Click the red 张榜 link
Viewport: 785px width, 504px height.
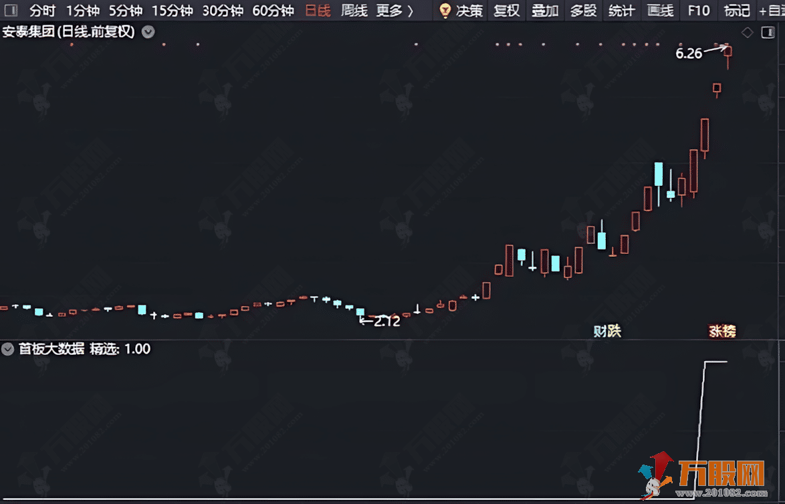pos(721,331)
